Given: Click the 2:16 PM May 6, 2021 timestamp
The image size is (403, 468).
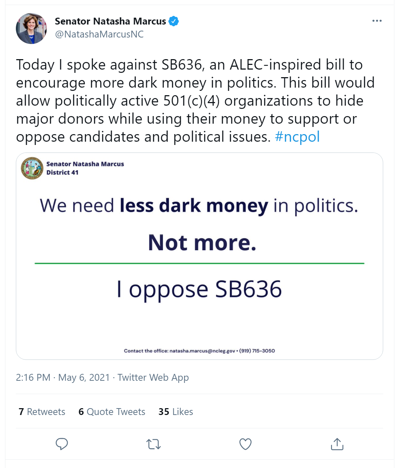Looking at the screenshot, I should click(x=63, y=378).
